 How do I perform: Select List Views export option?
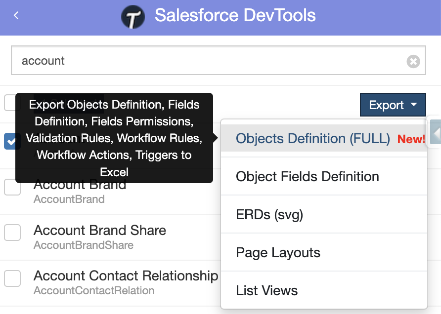(324, 290)
